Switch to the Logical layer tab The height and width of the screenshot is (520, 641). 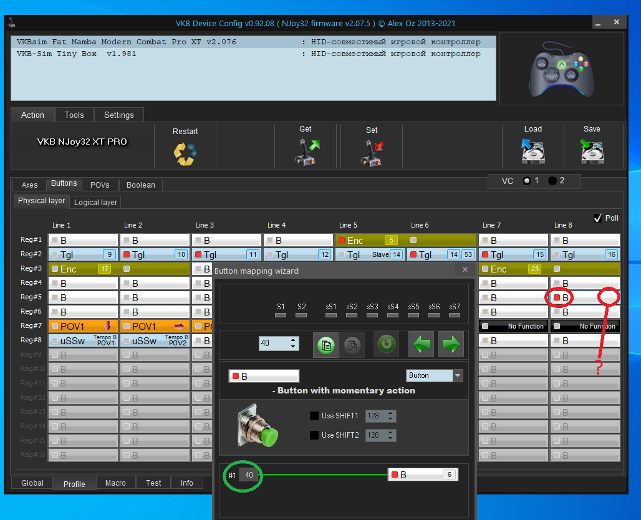(x=95, y=203)
